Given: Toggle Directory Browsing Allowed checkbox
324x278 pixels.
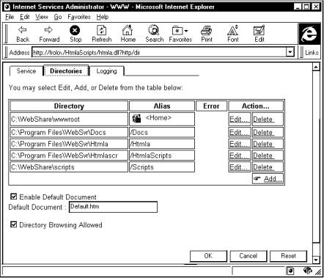Looking at the screenshot, I should 14,224.
